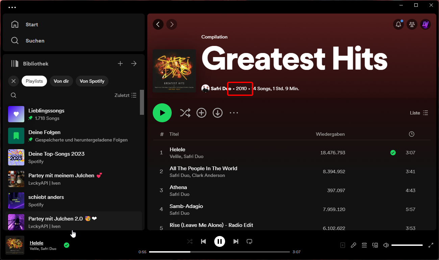
Task: Mute the volume speaker icon
Action: click(x=386, y=245)
